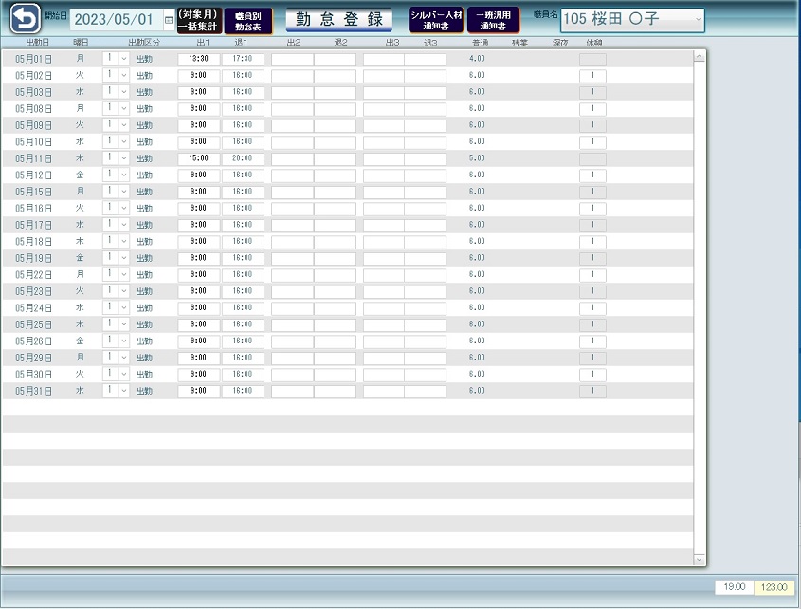The image size is (801, 609).
Task: Click scroll down arrow of attendance list
Action: click(700, 560)
